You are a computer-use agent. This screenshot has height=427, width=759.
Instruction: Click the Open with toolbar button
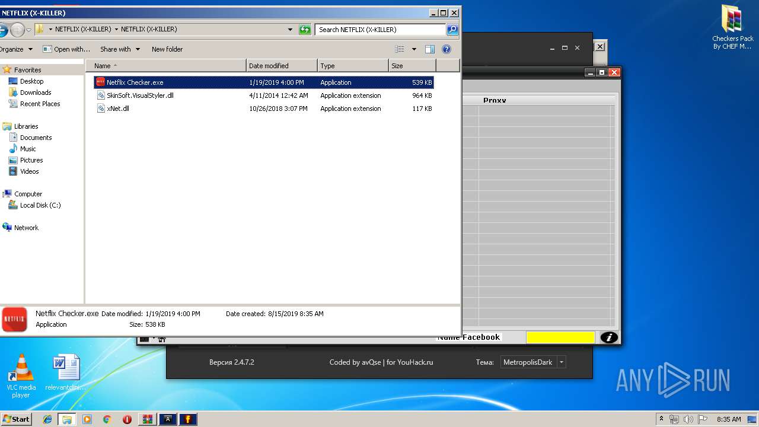click(66, 49)
